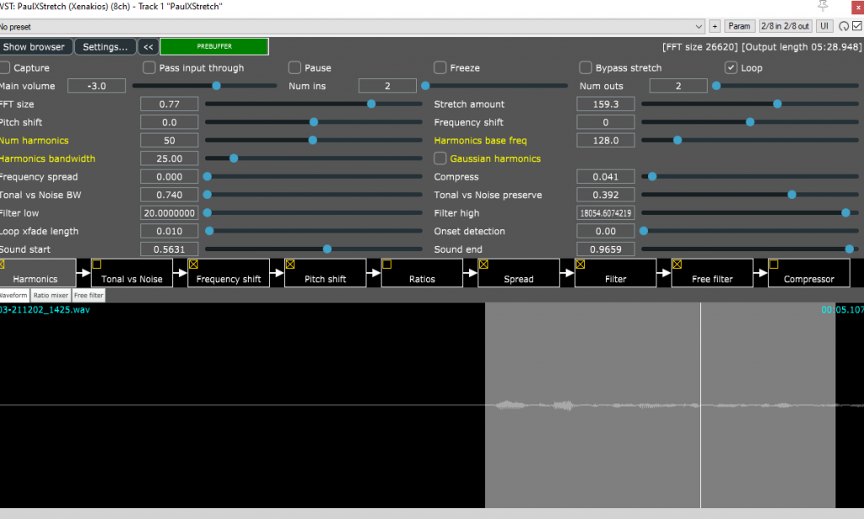Check the Freeze option
Viewport: 864px width, 519px height.
click(x=440, y=67)
